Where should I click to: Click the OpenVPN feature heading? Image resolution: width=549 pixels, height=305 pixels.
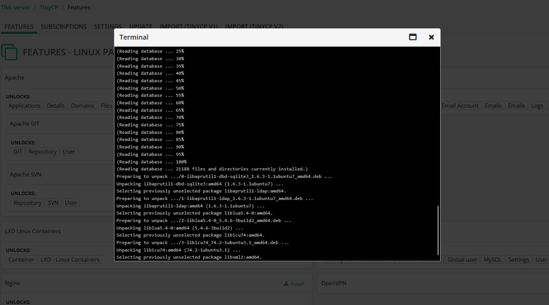click(x=333, y=283)
